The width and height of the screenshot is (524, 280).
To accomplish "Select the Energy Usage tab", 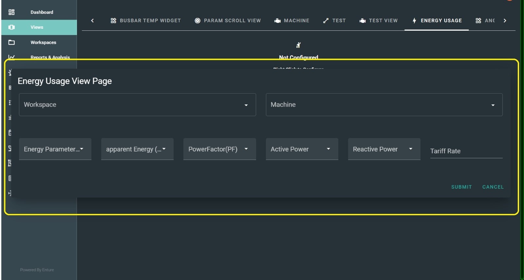I will tap(437, 20).
